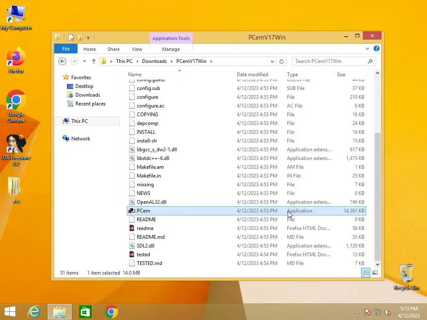This screenshot has height=320, width=427.
Task: Select Desktop in the Favorites pane
Action: click(84, 86)
